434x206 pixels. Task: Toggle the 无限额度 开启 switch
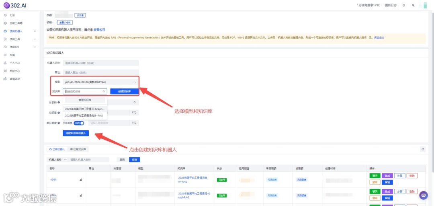click(x=79, y=123)
